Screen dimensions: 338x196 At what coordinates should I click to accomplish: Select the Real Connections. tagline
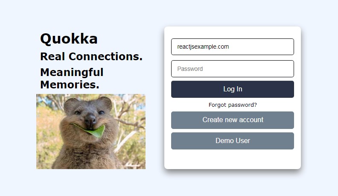91,56
